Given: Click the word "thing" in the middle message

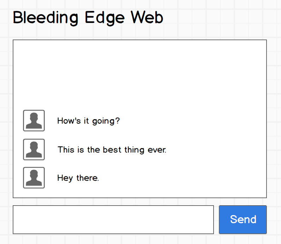Looking at the screenshot, I should pyautogui.click(x=134, y=150).
